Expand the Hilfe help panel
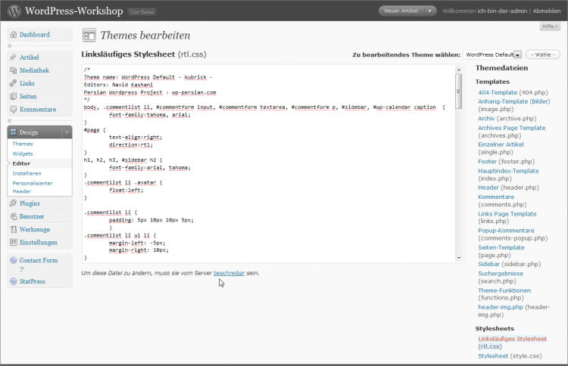The width and height of the screenshot is (568, 366). pos(551,26)
